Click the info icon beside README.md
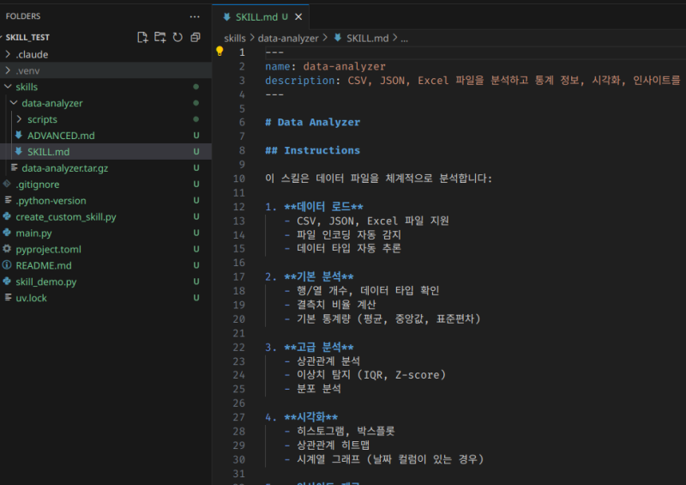This screenshot has height=485, width=686. (8, 265)
